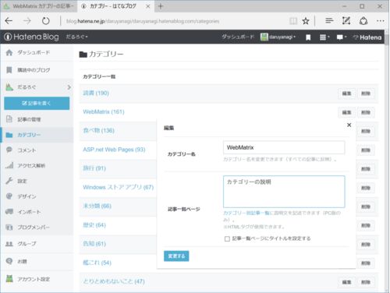Open the notifications speech bubble dropdown
This screenshot has height=293, width=390.
[342, 37]
